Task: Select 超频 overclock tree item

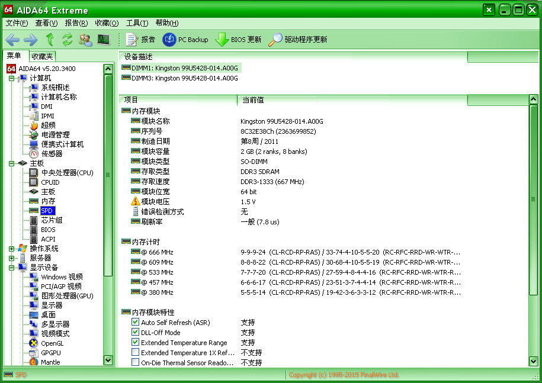Action: click(43, 125)
